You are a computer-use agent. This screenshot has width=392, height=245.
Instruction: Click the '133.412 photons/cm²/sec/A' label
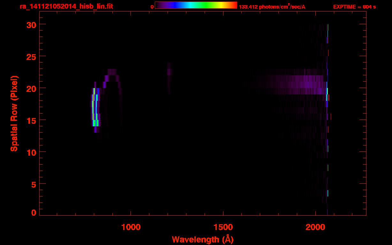coord(272,7)
